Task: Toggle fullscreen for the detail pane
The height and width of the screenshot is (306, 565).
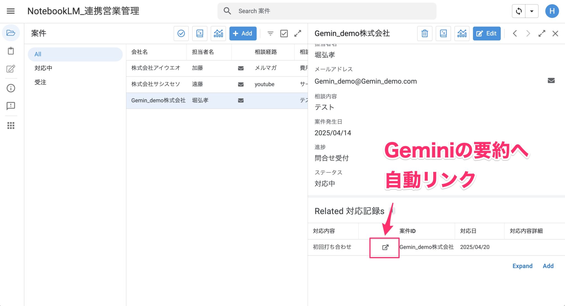Action: (x=542, y=33)
